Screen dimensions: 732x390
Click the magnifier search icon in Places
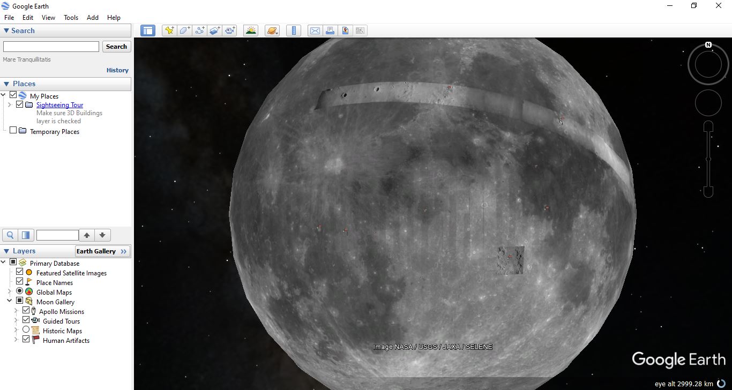(10, 235)
